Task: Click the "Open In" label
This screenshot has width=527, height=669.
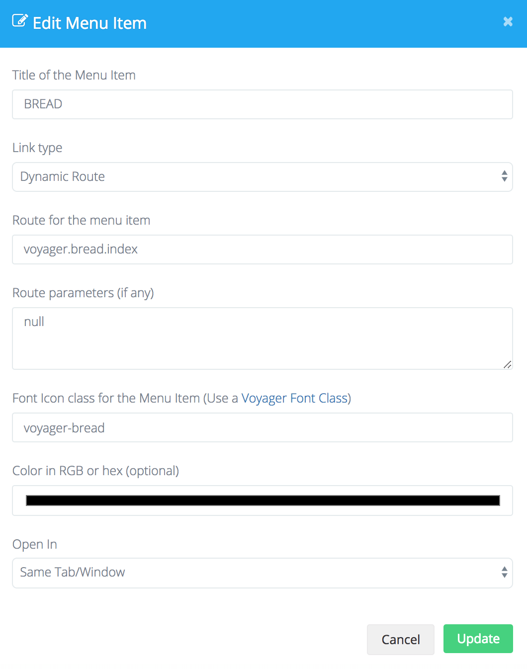Action: (35, 544)
